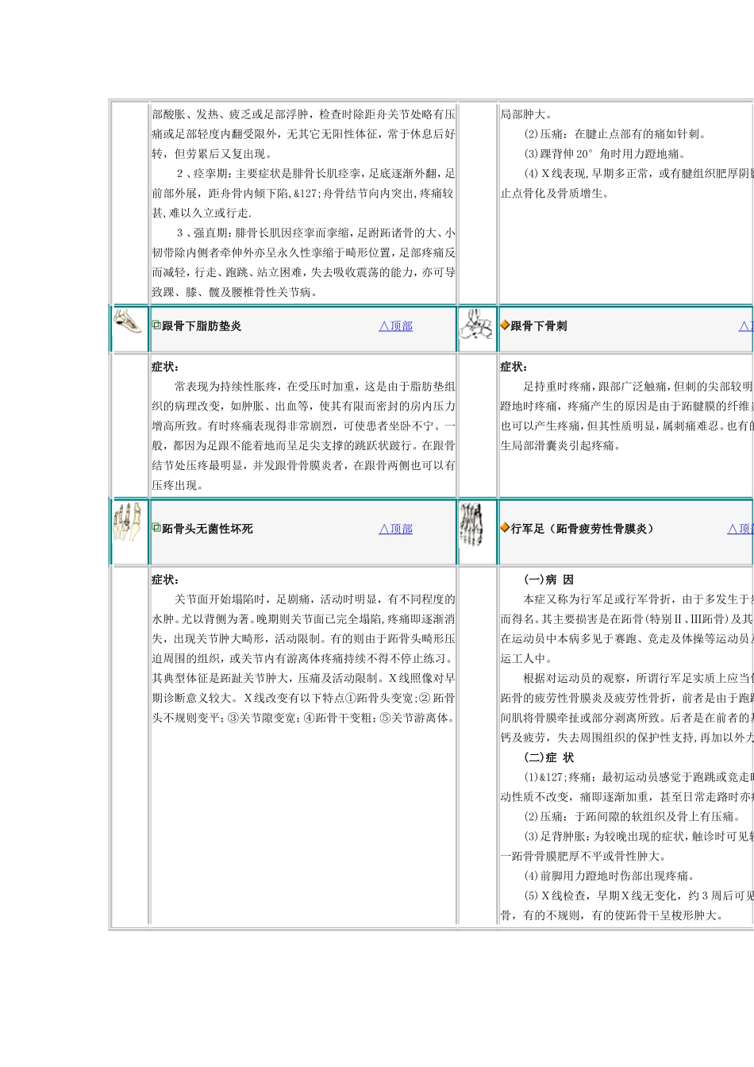754x1067 pixels.
Task: Click the heading 跟骨下脂肪垫炎
Action: pos(202,326)
